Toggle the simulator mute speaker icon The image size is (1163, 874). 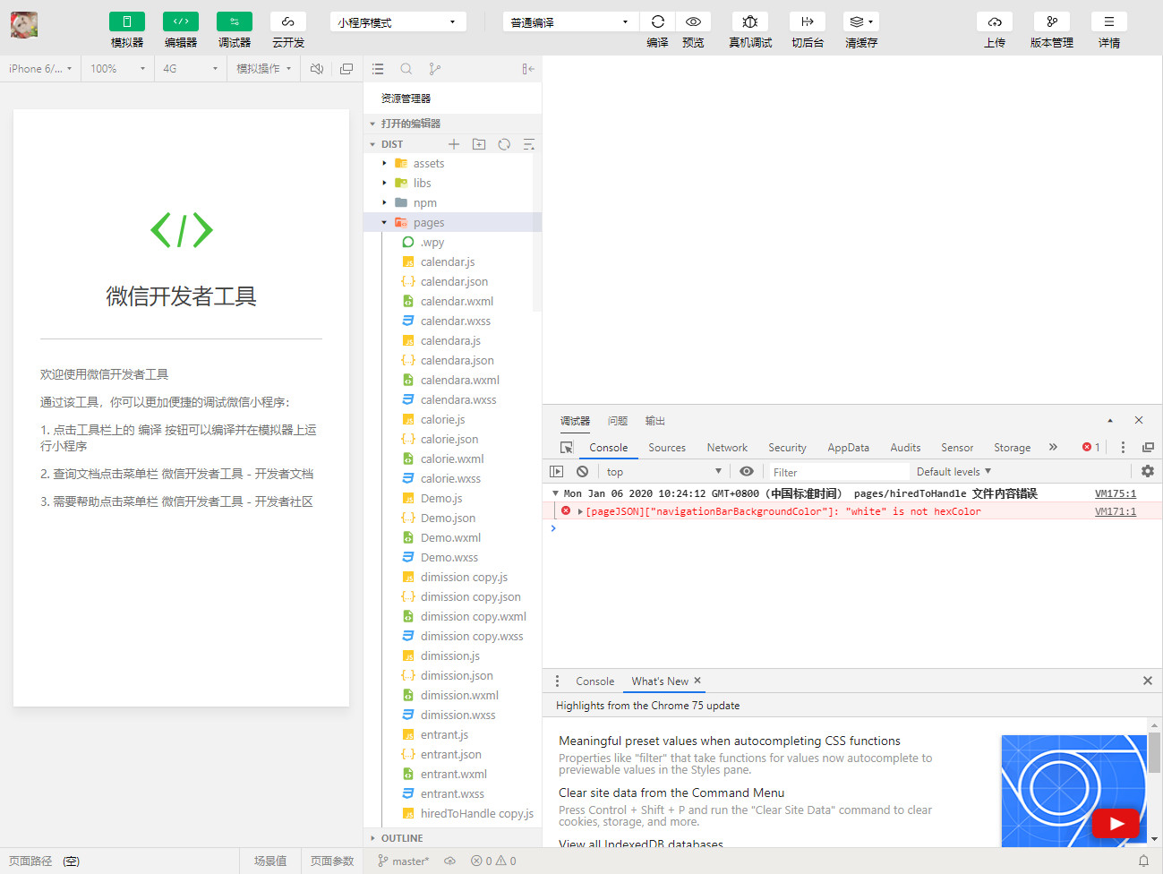[317, 68]
